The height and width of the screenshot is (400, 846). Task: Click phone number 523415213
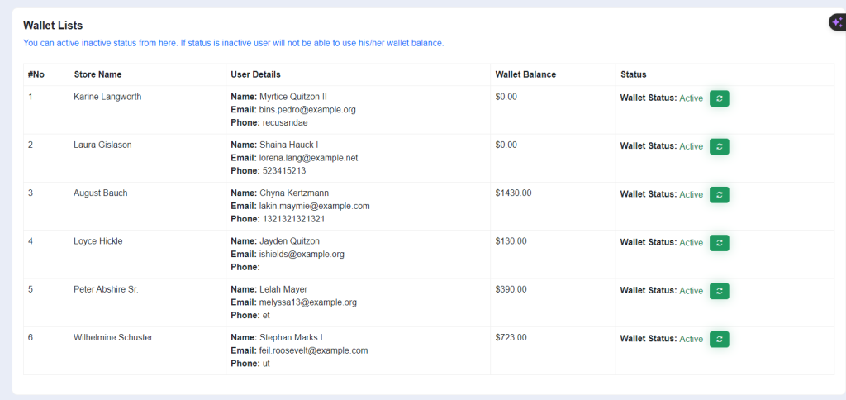tap(284, 170)
